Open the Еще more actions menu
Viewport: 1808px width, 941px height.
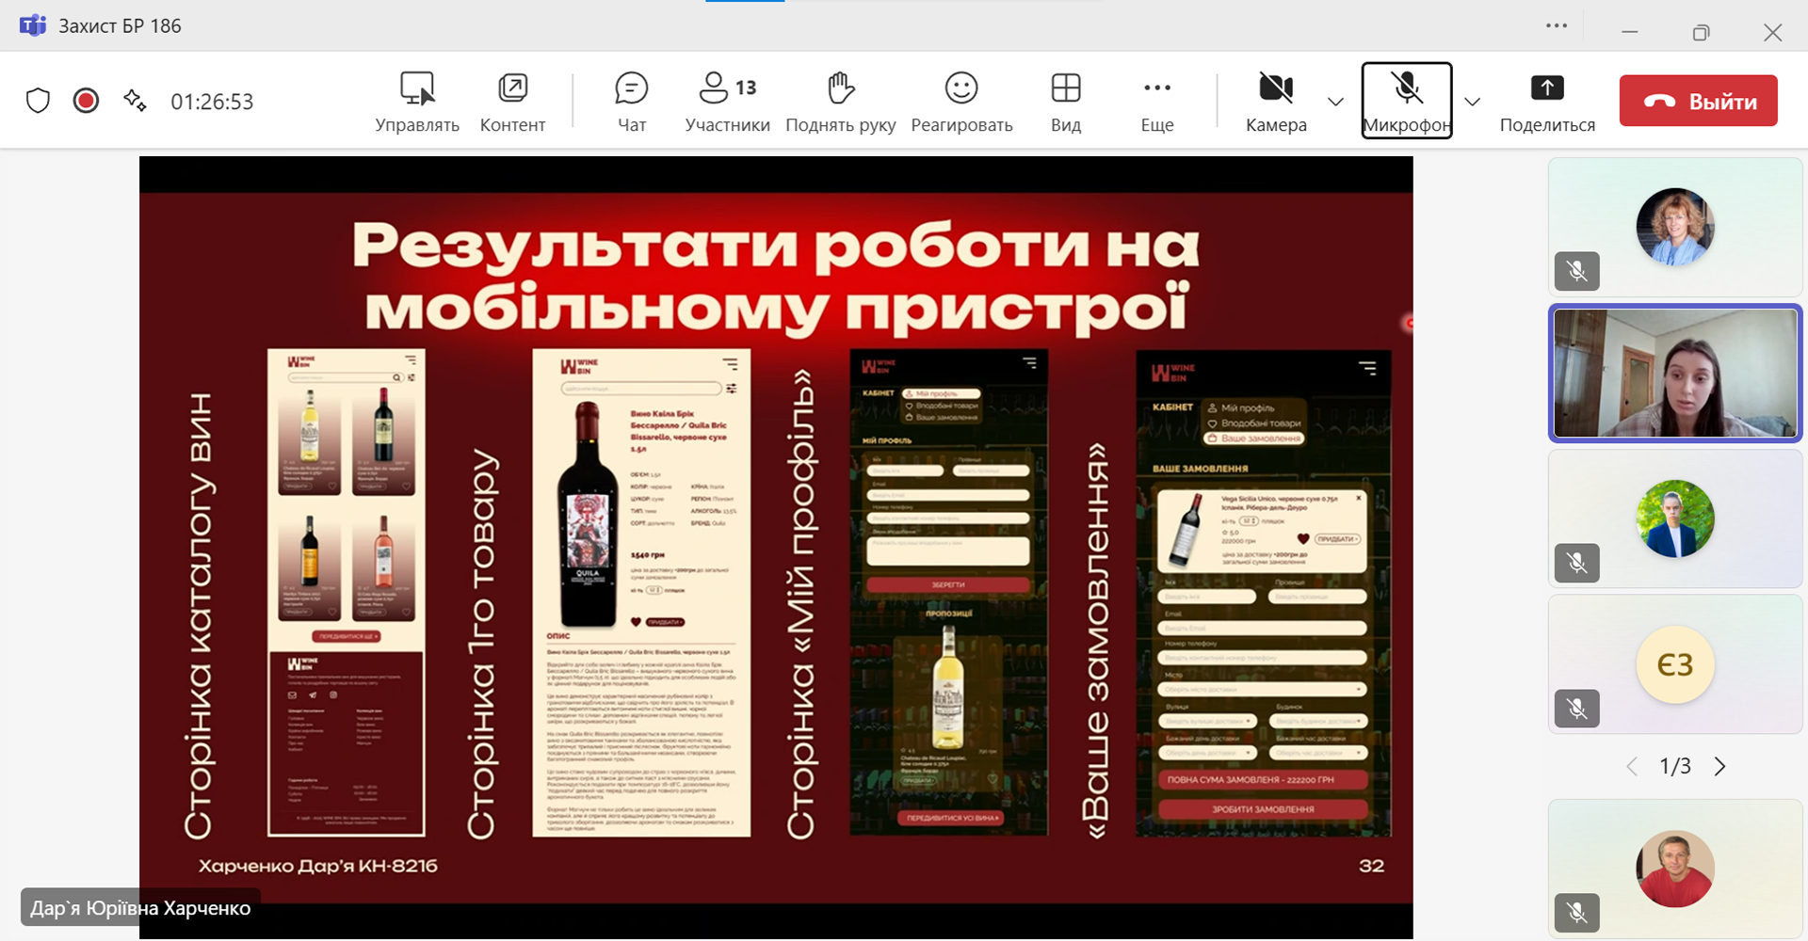(1156, 101)
